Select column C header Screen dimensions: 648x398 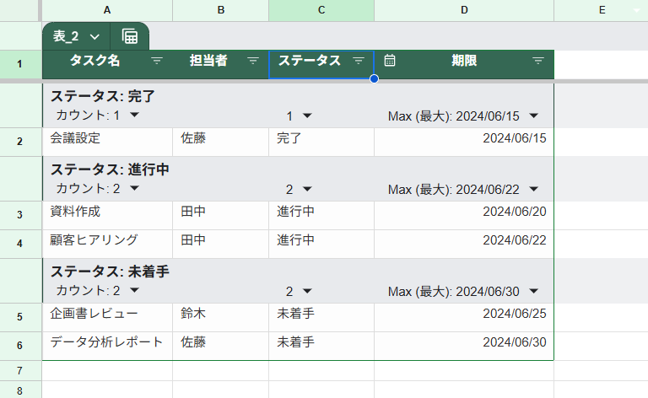pyautogui.click(x=321, y=10)
